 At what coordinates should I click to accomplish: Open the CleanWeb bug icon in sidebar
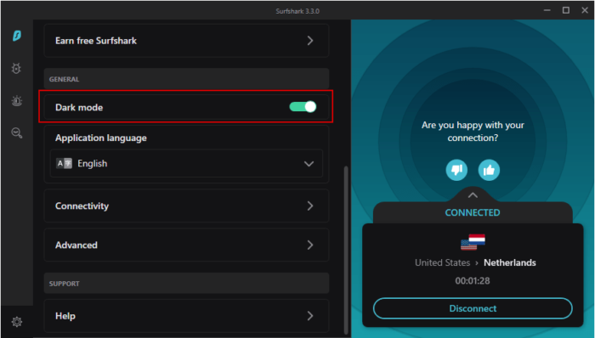[x=16, y=69]
